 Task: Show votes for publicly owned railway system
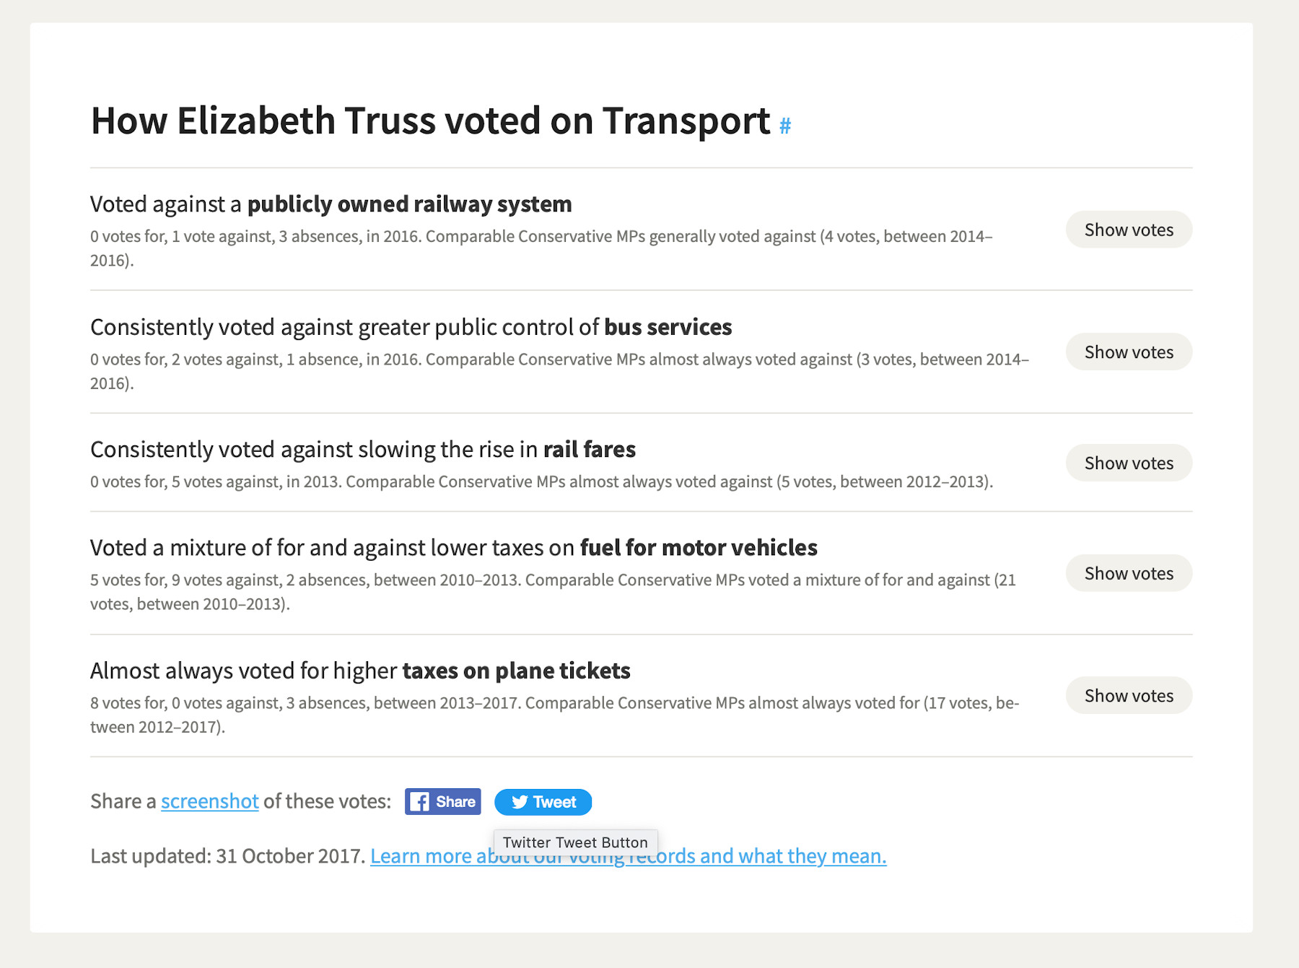click(x=1128, y=230)
